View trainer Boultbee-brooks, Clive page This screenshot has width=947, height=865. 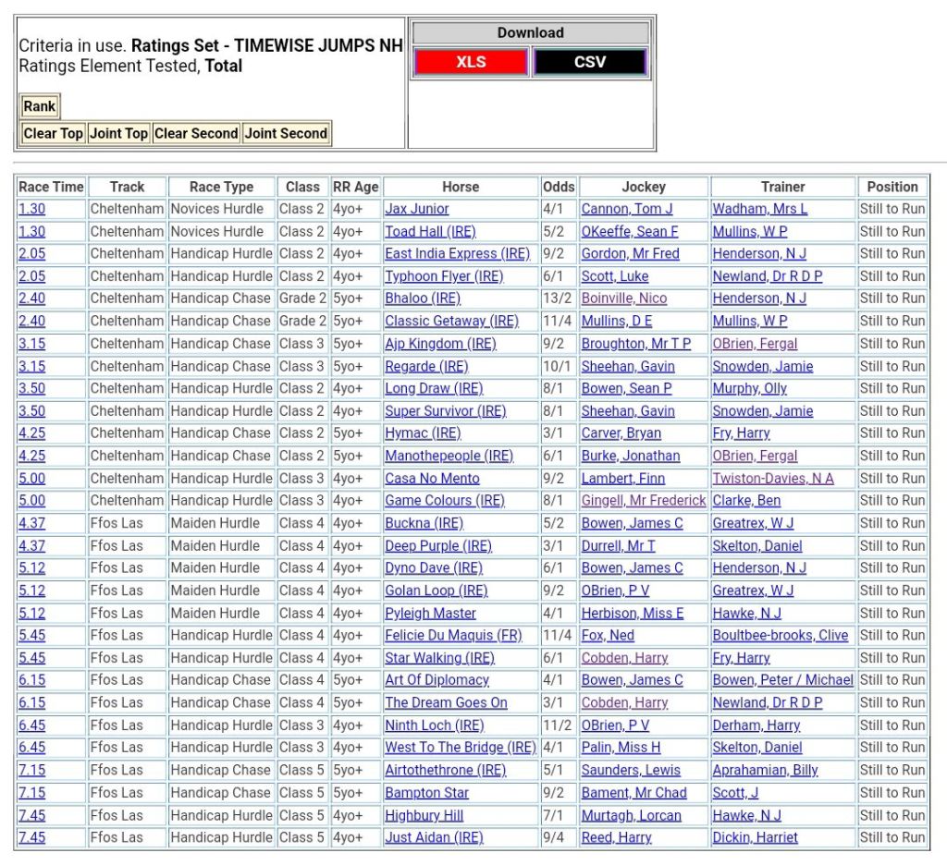(x=780, y=636)
